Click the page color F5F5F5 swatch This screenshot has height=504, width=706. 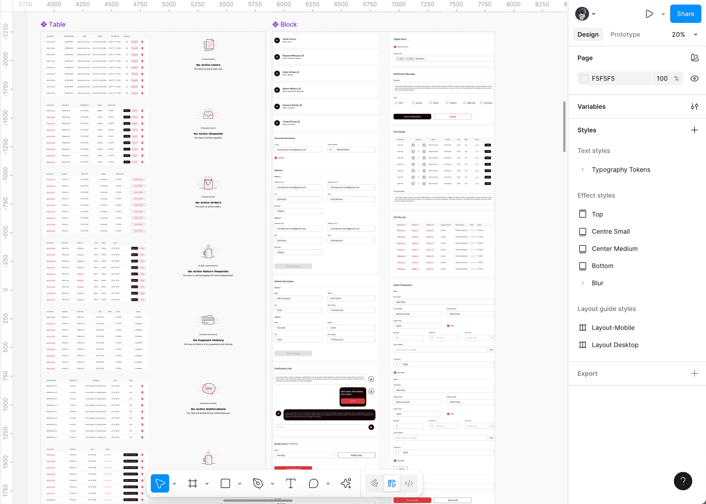[x=584, y=78]
